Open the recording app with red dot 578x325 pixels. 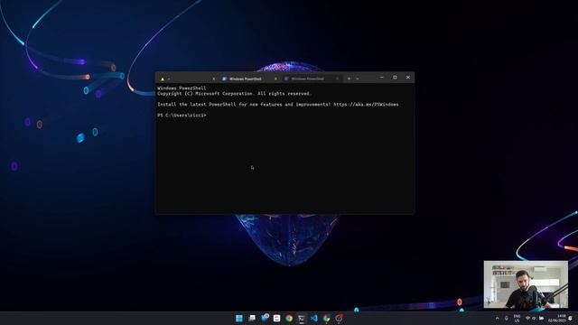[x=339, y=318]
